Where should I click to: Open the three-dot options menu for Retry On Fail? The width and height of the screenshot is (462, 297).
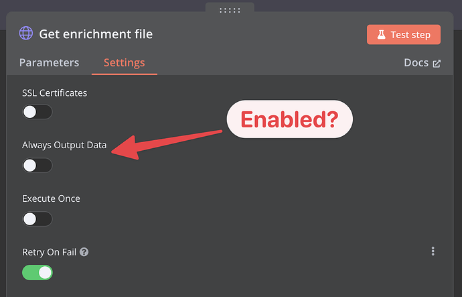click(x=433, y=251)
